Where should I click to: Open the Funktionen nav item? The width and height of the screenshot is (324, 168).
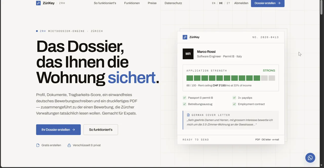[132, 3]
